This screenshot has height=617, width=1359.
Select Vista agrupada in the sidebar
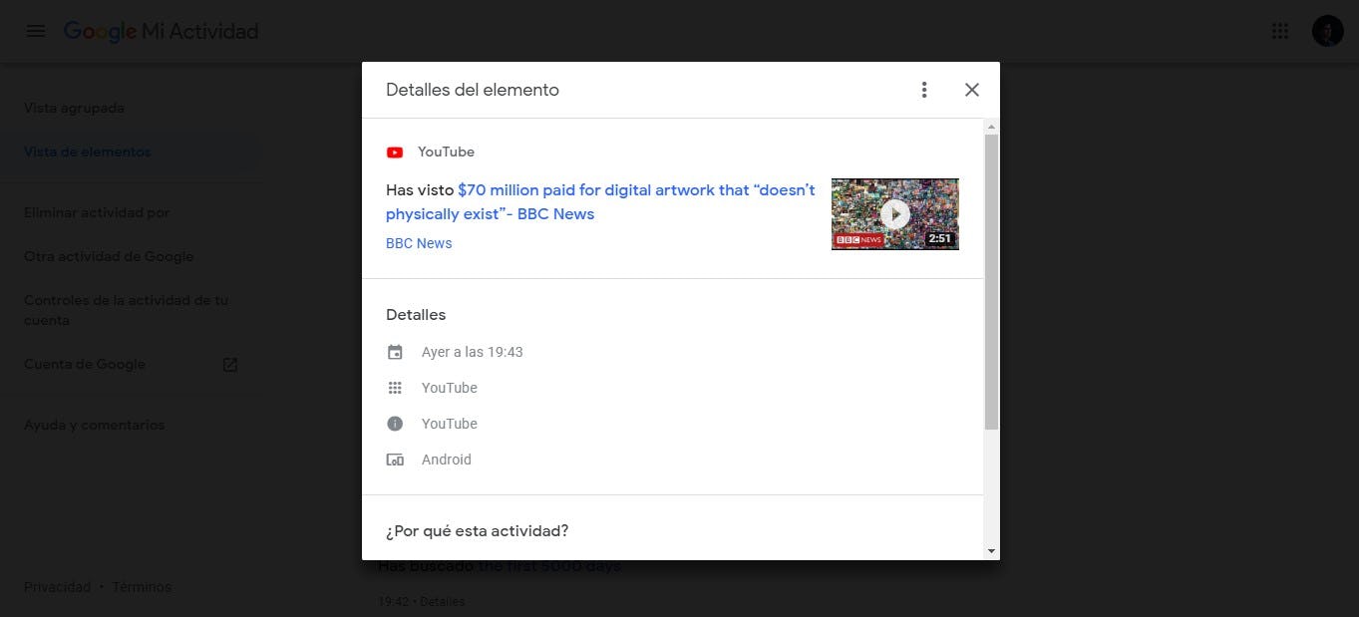75,108
